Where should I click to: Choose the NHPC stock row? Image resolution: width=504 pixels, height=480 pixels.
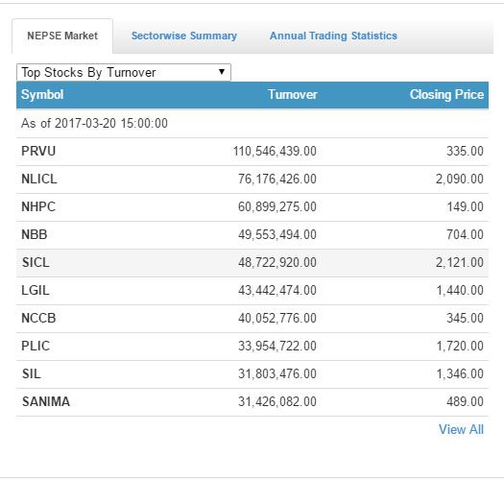point(252,206)
